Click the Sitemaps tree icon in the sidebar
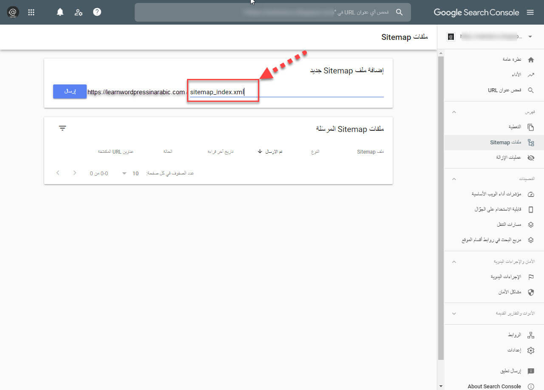The height and width of the screenshot is (390, 544). coord(530,143)
